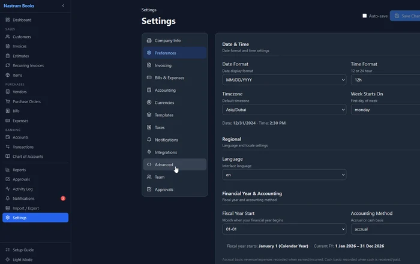Click the Transactions arrows icon
Viewport: 420px width, 264px height.
pos(7,147)
